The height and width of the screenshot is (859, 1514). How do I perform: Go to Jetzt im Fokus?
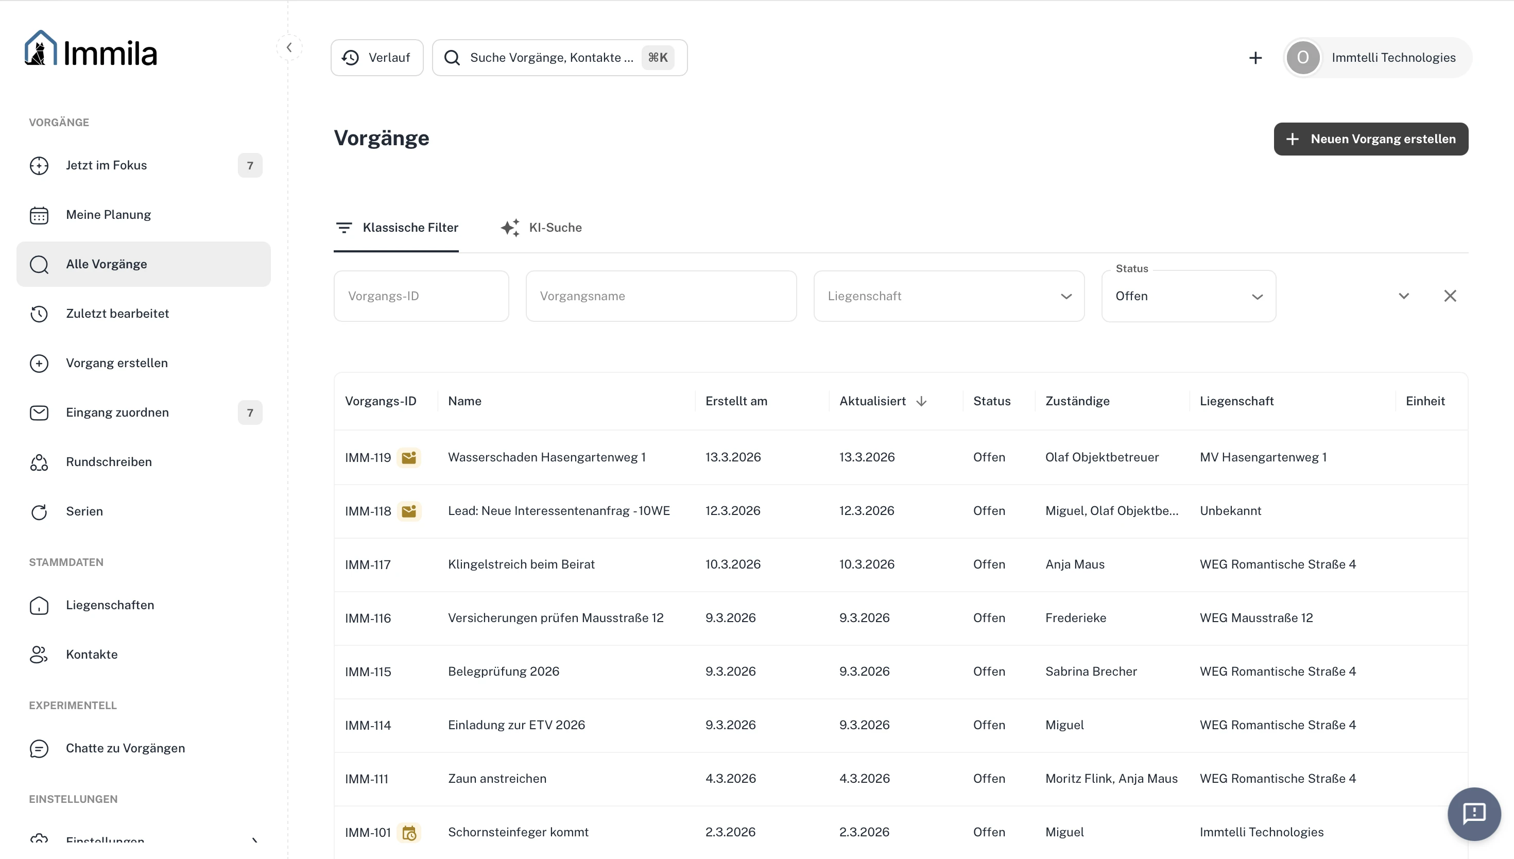click(x=106, y=165)
